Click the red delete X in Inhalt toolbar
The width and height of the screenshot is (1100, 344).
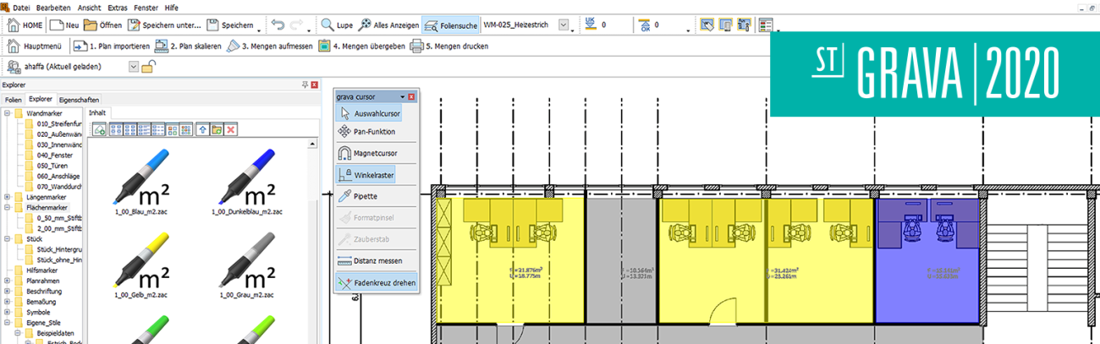(x=231, y=129)
